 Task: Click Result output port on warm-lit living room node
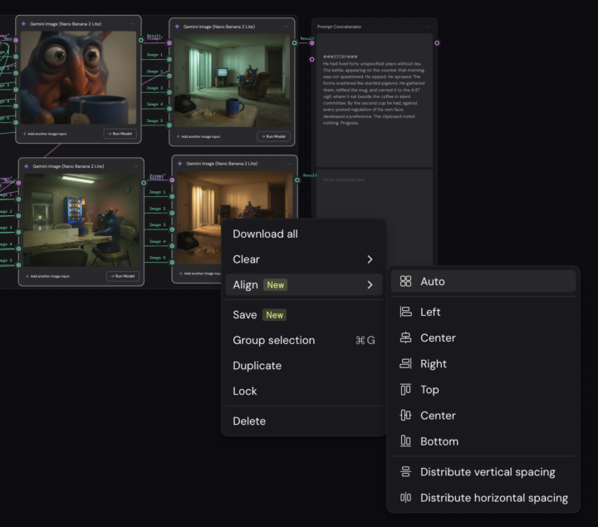[x=297, y=180]
